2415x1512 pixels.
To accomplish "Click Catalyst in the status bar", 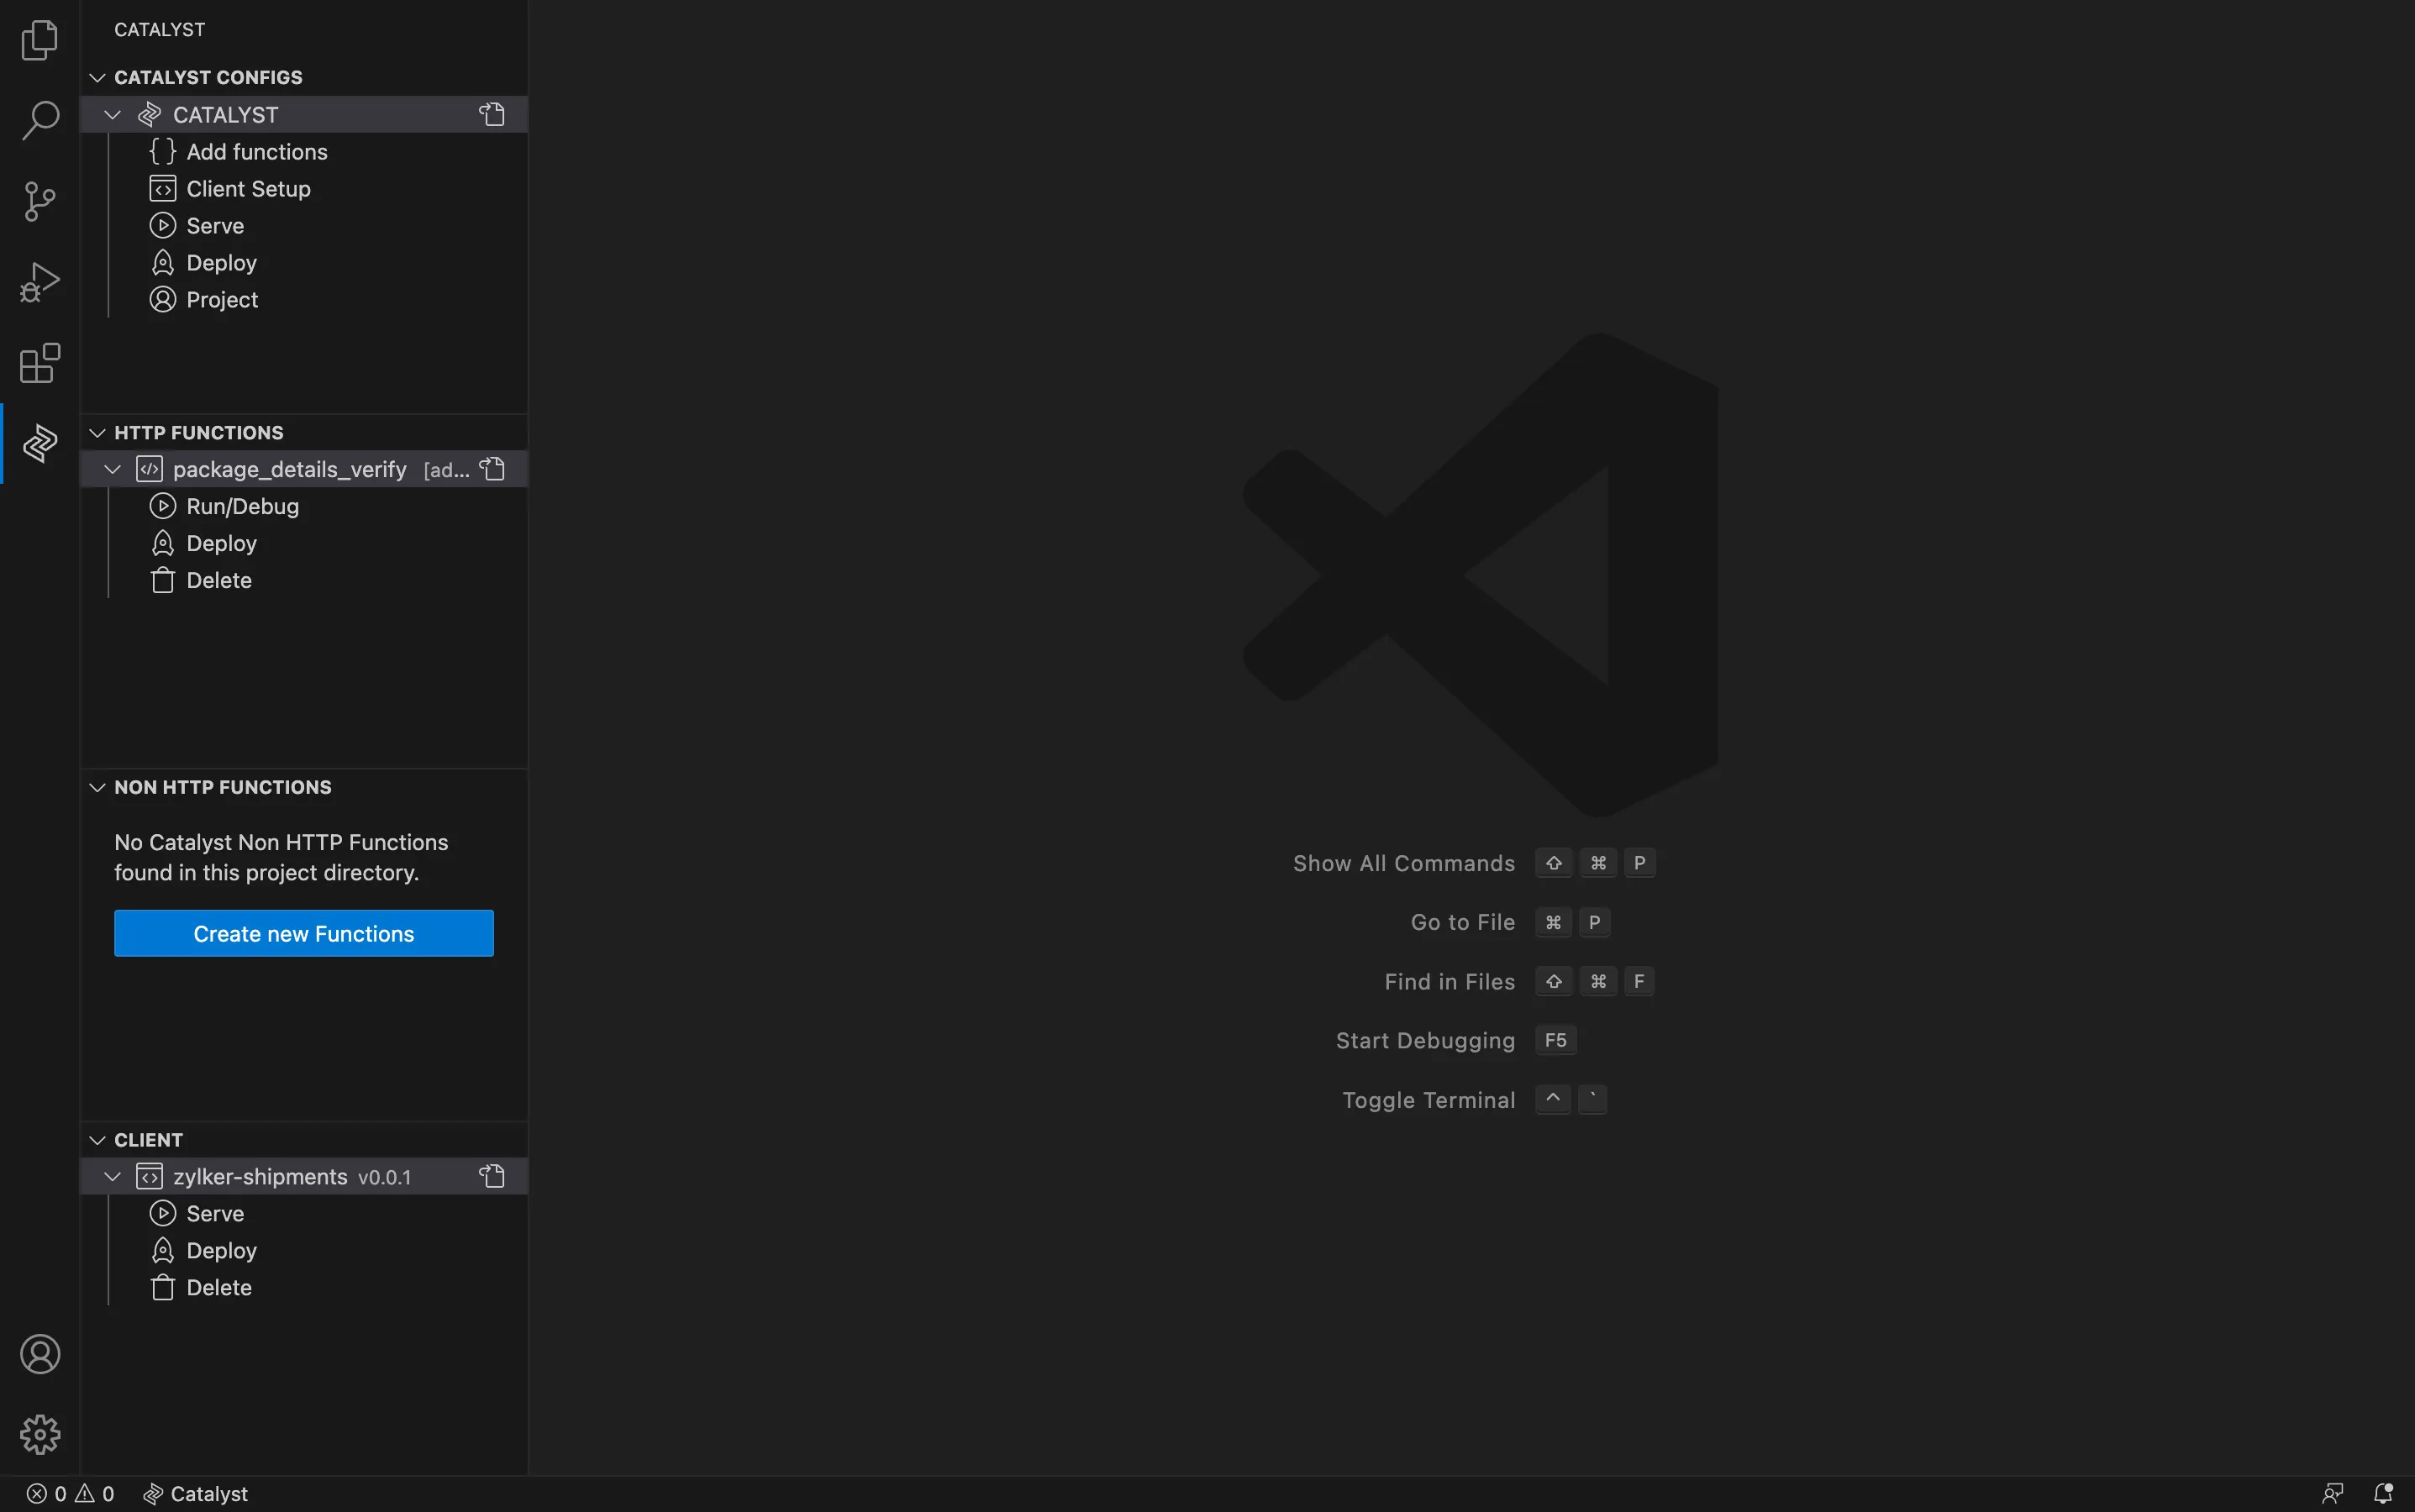I will coord(196,1494).
